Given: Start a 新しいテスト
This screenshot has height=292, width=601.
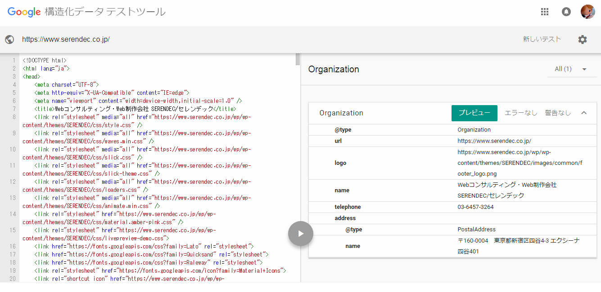Looking at the screenshot, I should coord(542,40).
